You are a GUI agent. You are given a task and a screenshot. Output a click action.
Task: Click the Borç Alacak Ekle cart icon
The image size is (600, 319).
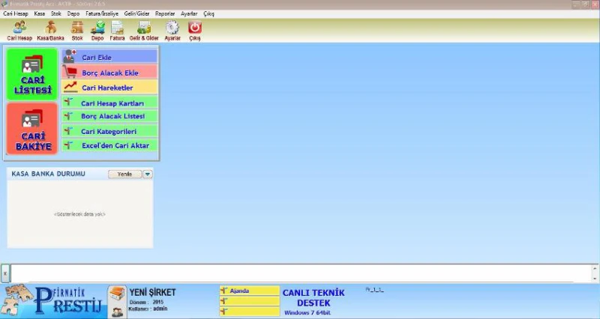coord(70,72)
